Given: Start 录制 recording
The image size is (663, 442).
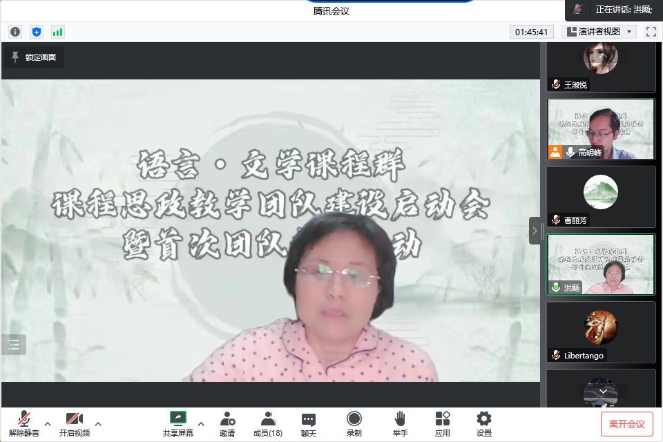Looking at the screenshot, I should click(354, 423).
